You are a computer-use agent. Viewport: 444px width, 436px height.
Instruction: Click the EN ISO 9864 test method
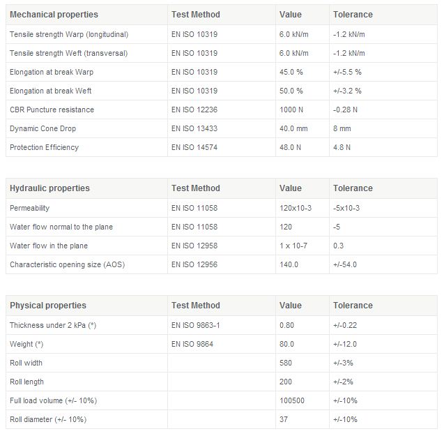192,344
